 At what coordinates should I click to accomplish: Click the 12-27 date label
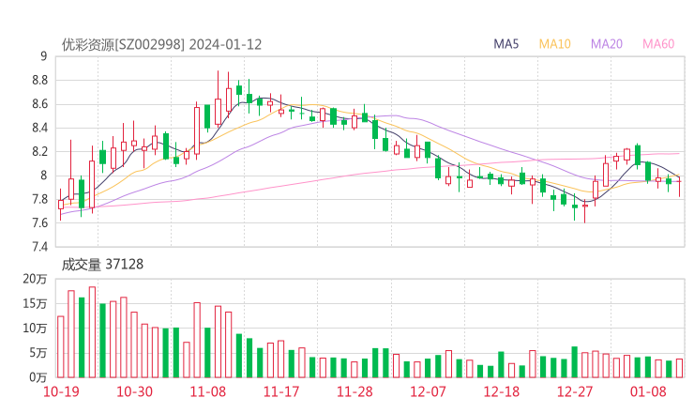point(575,391)
